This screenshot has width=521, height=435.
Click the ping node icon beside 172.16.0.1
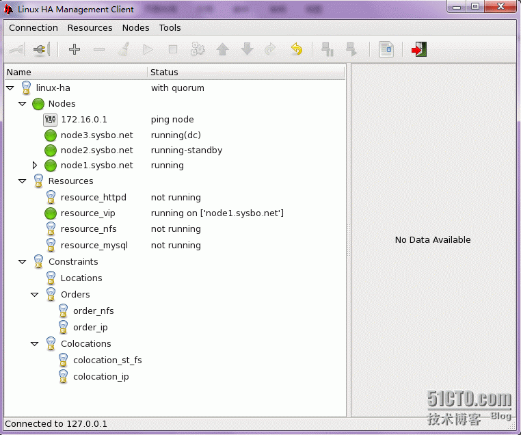click(50, 119)
